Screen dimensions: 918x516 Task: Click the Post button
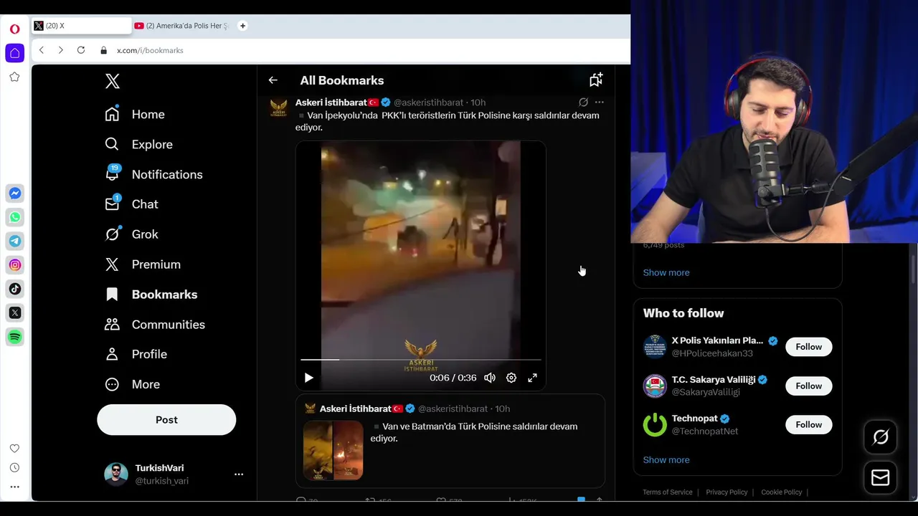point(166,420)
